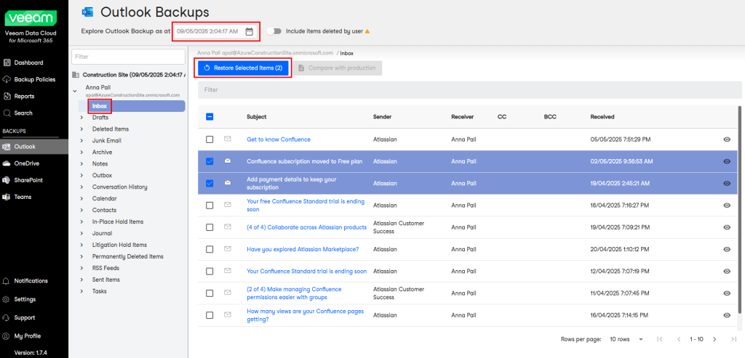Uncheck Add payment details email checkbox
Image resolution: width=745 pixels, height=358 pixels.
coord(210,183)
